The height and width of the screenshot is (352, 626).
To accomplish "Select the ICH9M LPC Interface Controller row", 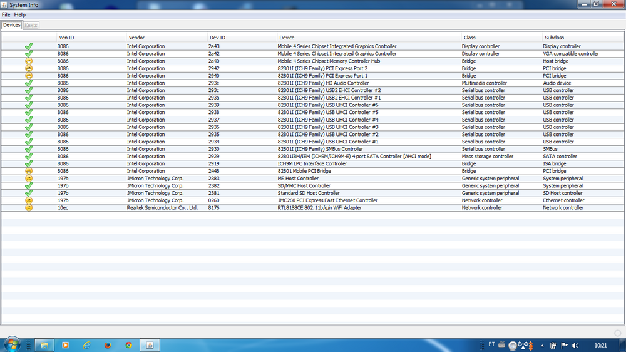I will point(312,164).
